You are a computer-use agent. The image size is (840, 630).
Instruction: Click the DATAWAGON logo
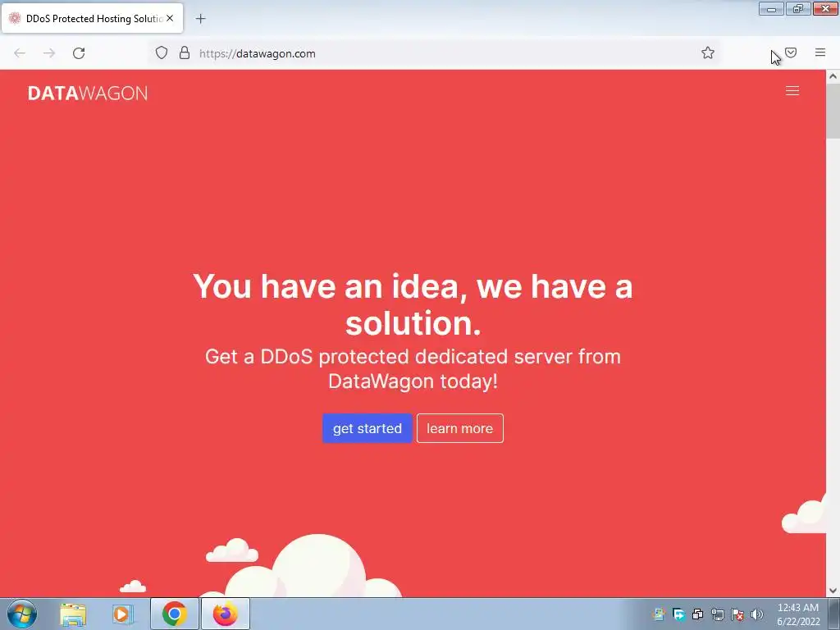88,94
